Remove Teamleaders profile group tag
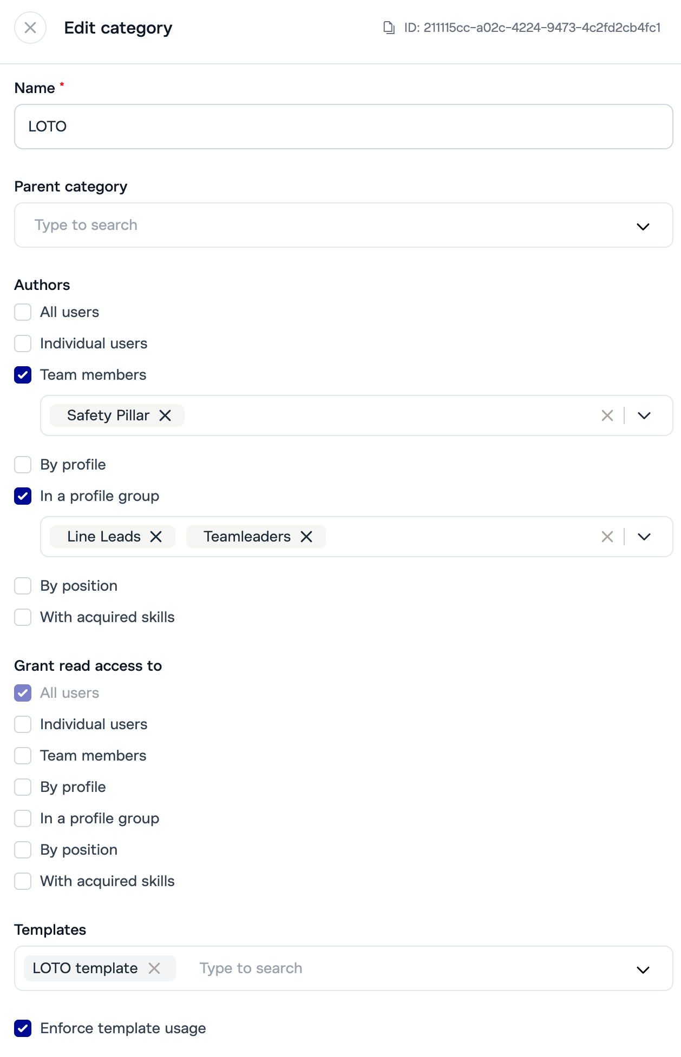Image resolution: width=681 pixels, height=1057 pixels. point(306,537)
